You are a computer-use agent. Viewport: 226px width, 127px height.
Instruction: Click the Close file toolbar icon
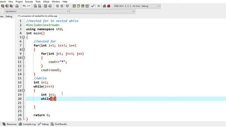[x=7, y=6]
